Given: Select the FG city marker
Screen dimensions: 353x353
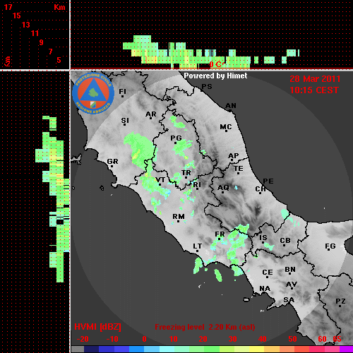Looking at the screenshot, I should [329, 249].
